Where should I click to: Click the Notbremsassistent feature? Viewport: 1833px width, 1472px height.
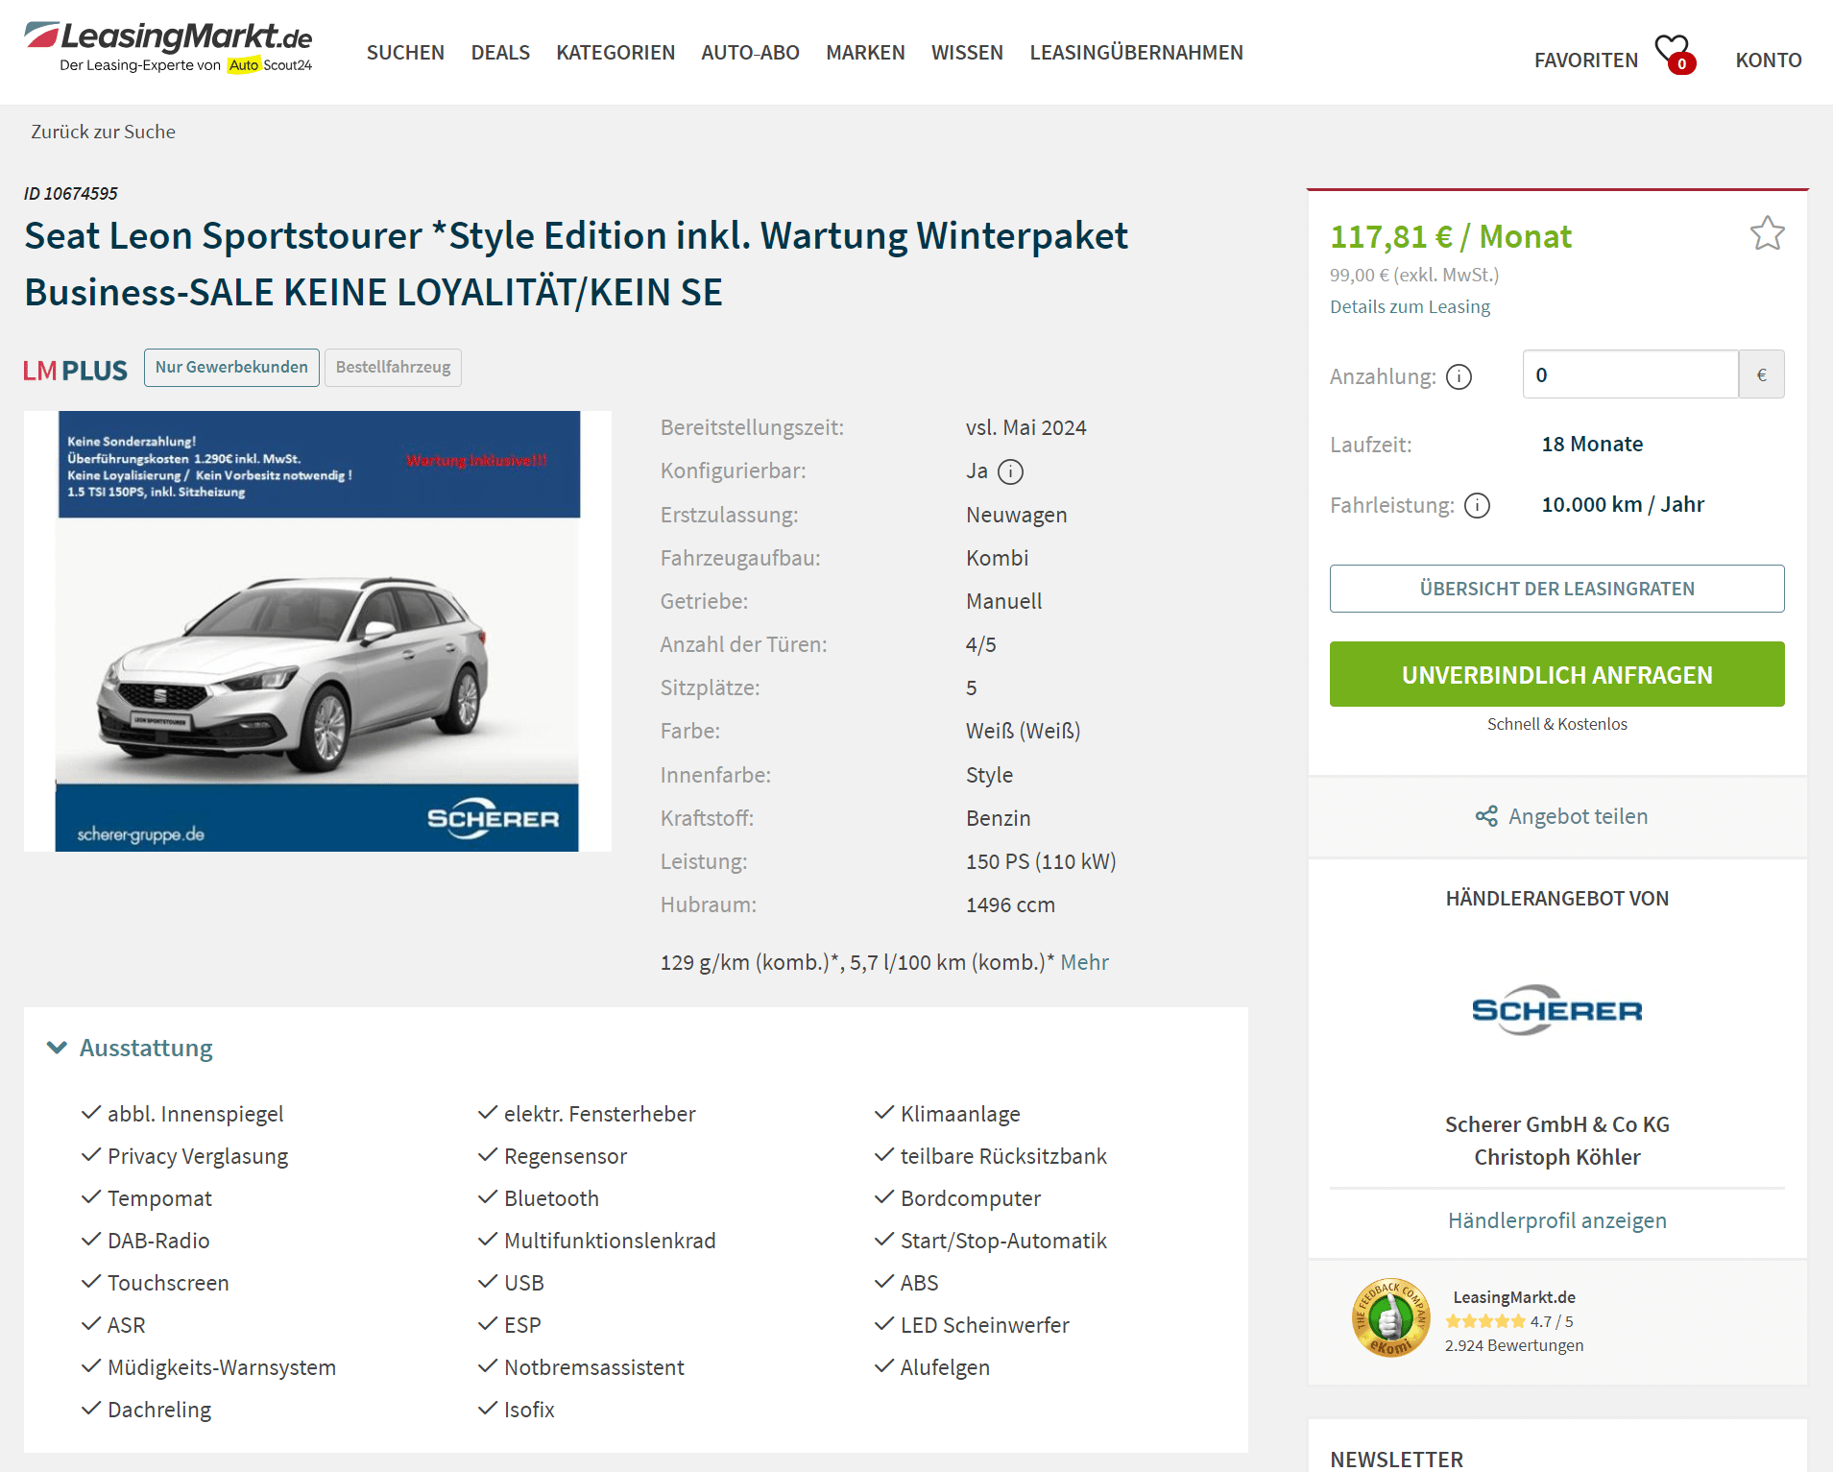[x=593, y=1367]
